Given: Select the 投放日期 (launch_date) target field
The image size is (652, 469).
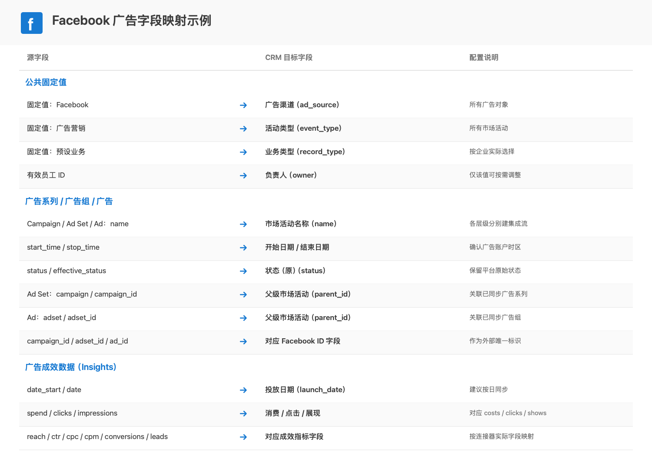Looking at the screenshot, I should pyautogui.click(x=305, y=390).
